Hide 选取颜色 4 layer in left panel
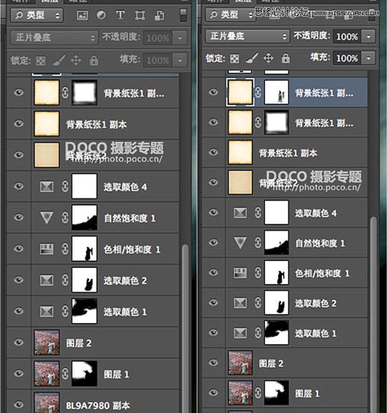Viewport: 387px width, 413px height. [x=19, y=186]
